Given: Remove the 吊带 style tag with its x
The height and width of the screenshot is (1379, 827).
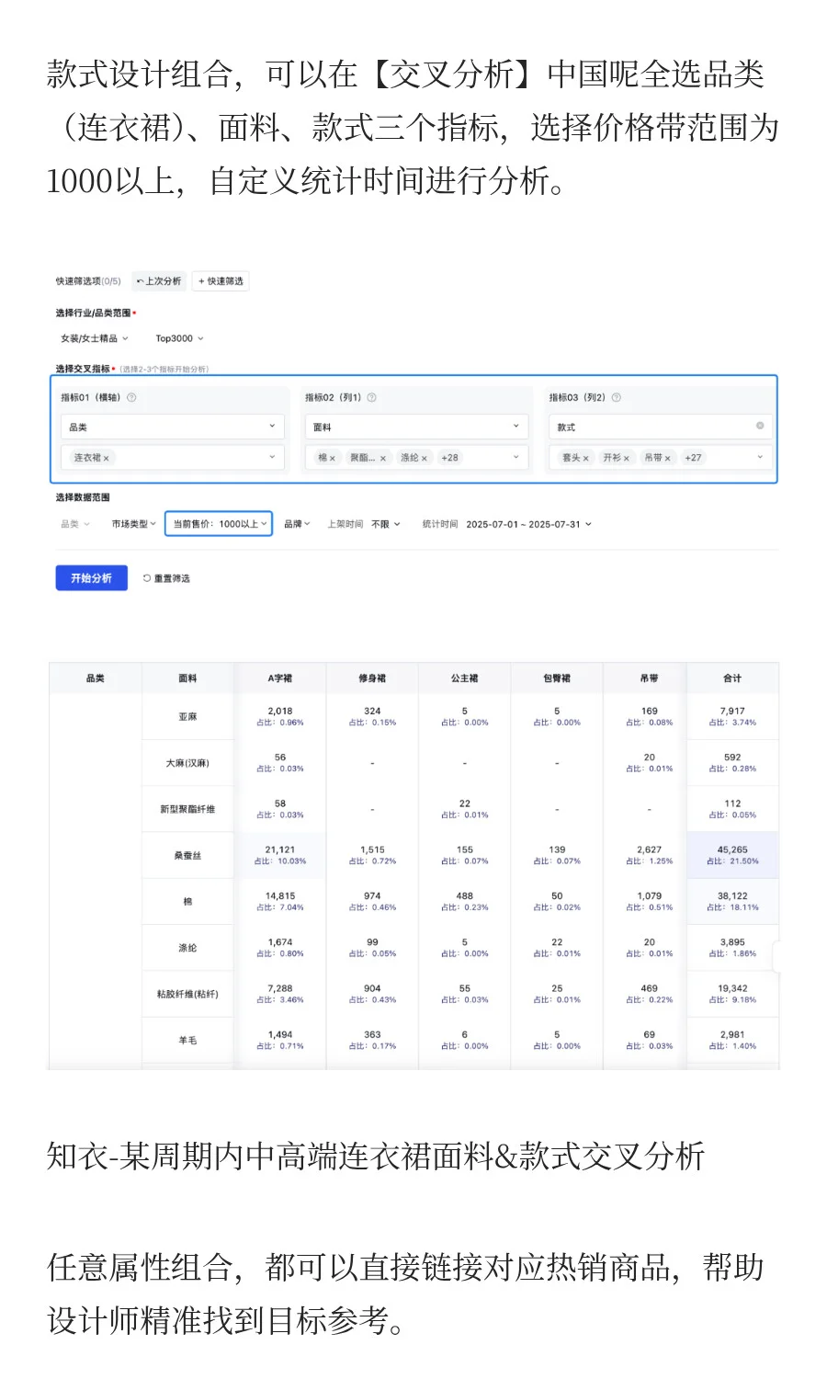Looking at the screenshot, I should [668, 458].
